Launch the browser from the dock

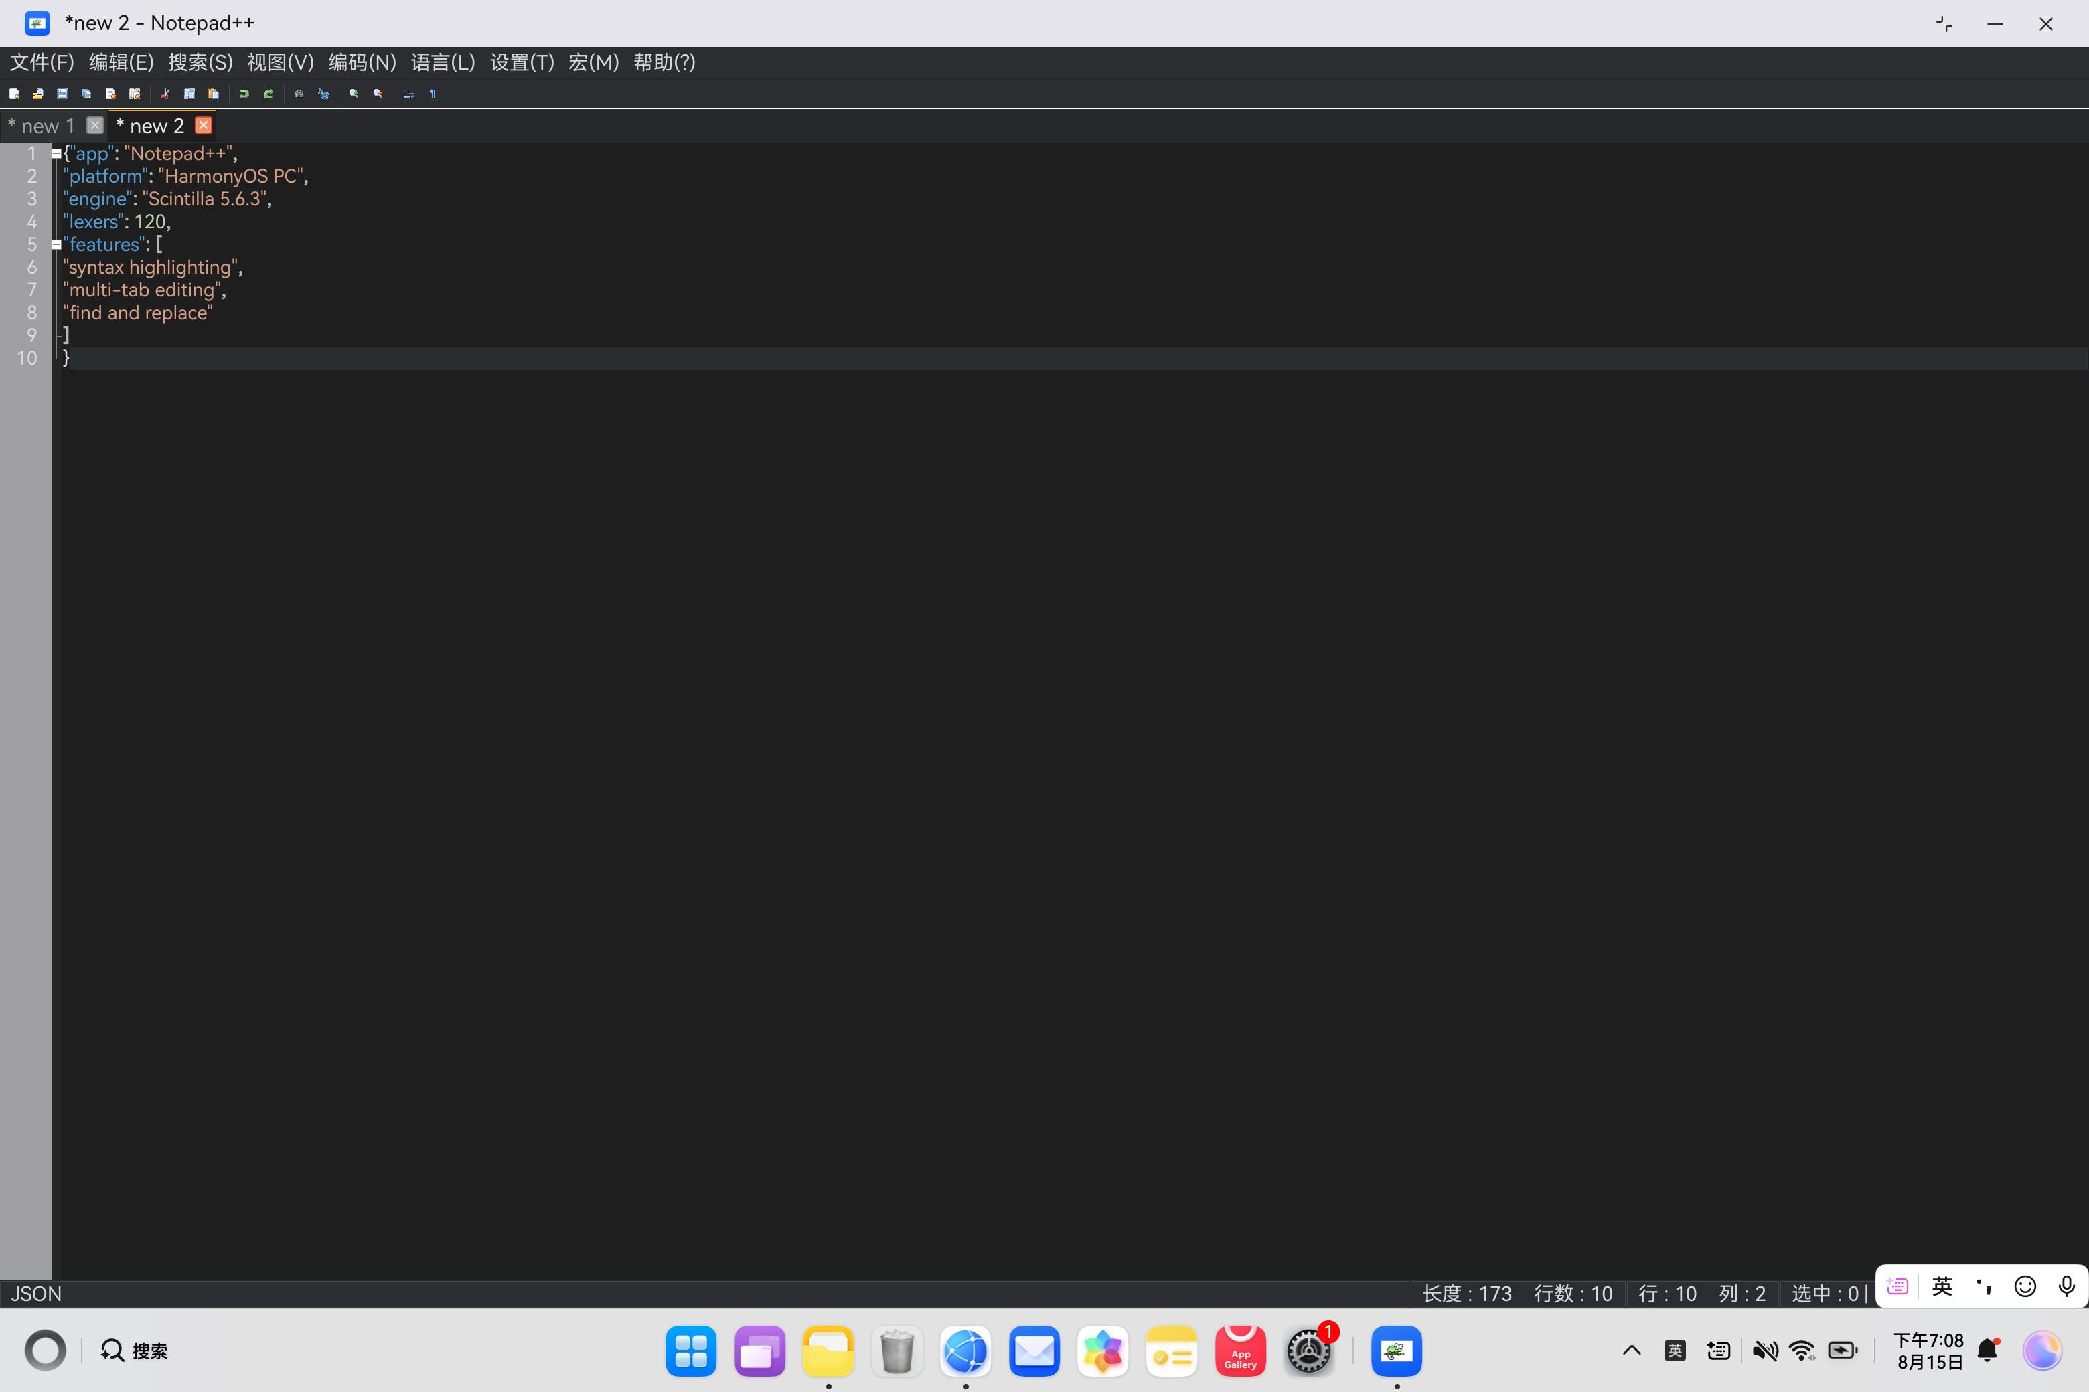pos(965,1351)
